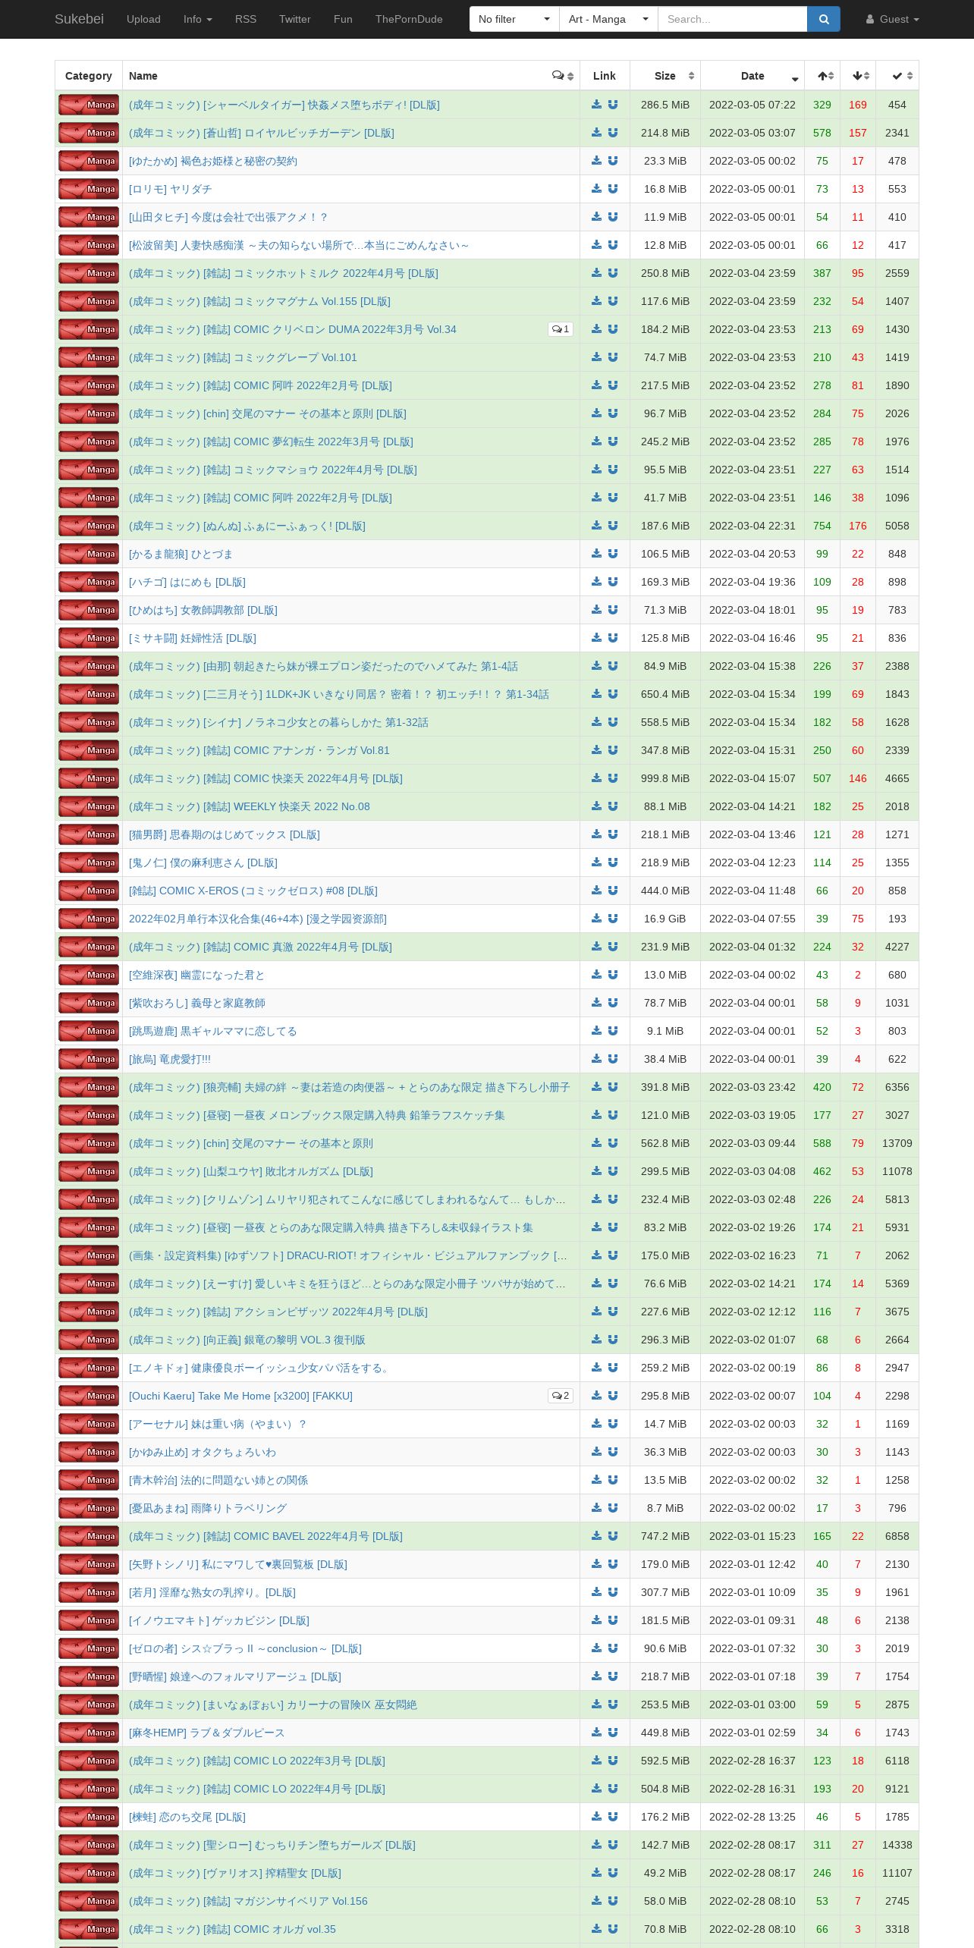
Task: Sort by the Name column header
Action: [143, 76]
